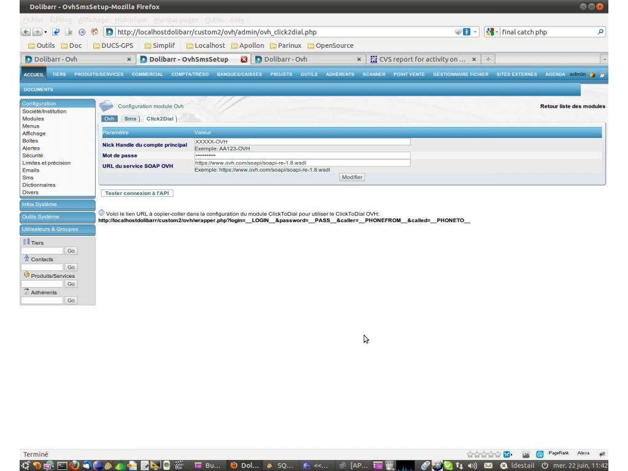Open the DUCS-GPS bookmarks folder

[113, 45]
